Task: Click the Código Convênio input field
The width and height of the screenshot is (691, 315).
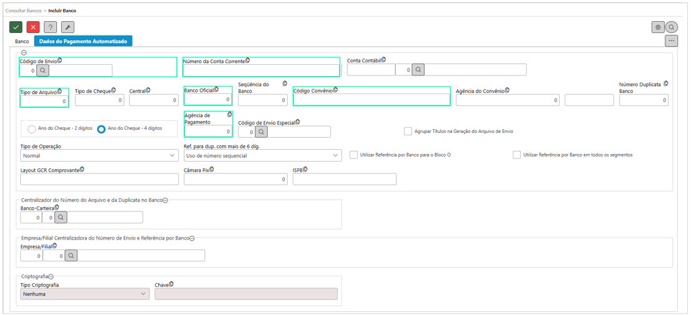Action: 371,100
